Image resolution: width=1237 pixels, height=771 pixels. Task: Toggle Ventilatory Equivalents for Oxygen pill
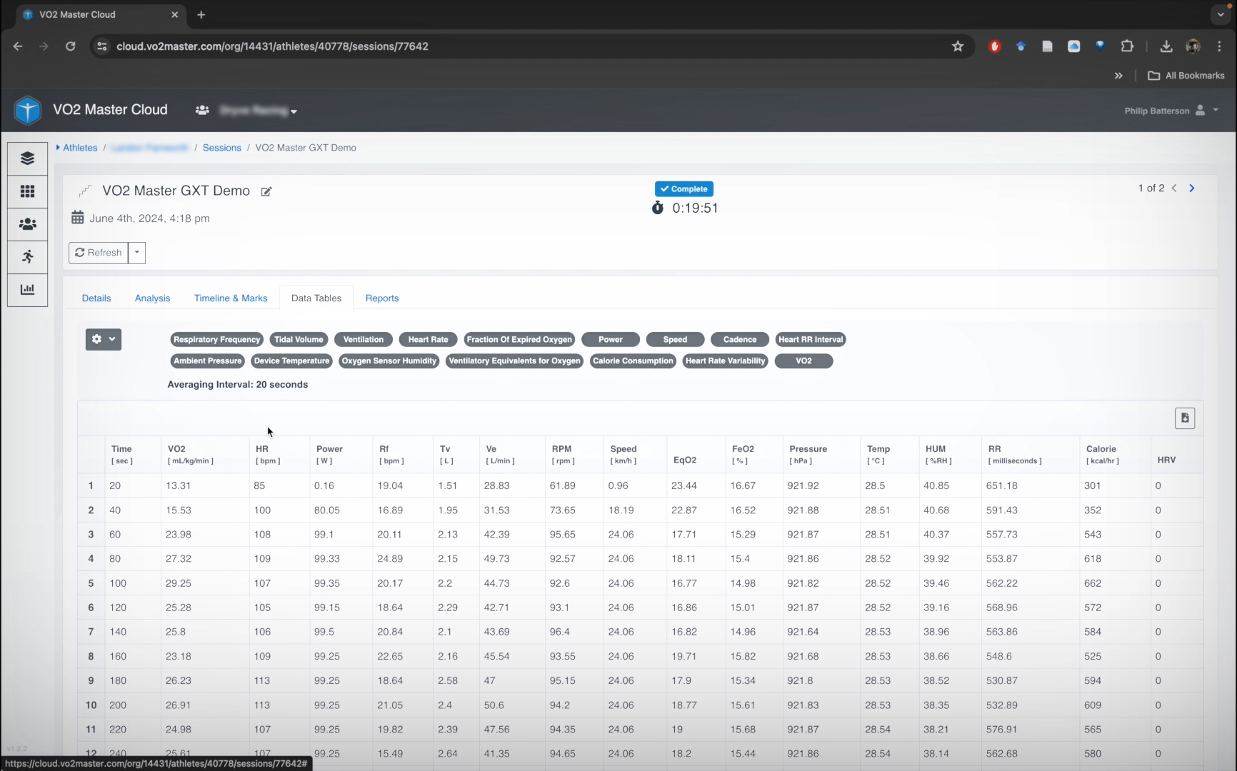514,361
